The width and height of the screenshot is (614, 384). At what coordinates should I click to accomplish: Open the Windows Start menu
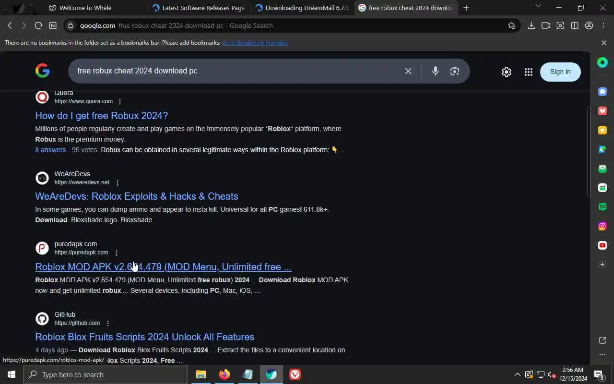(x=12, y=374)
